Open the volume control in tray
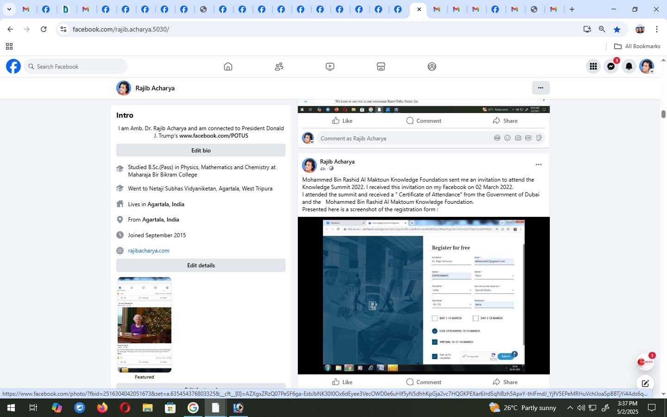Screen dimensions: 667x417 [x=581, y=408]
